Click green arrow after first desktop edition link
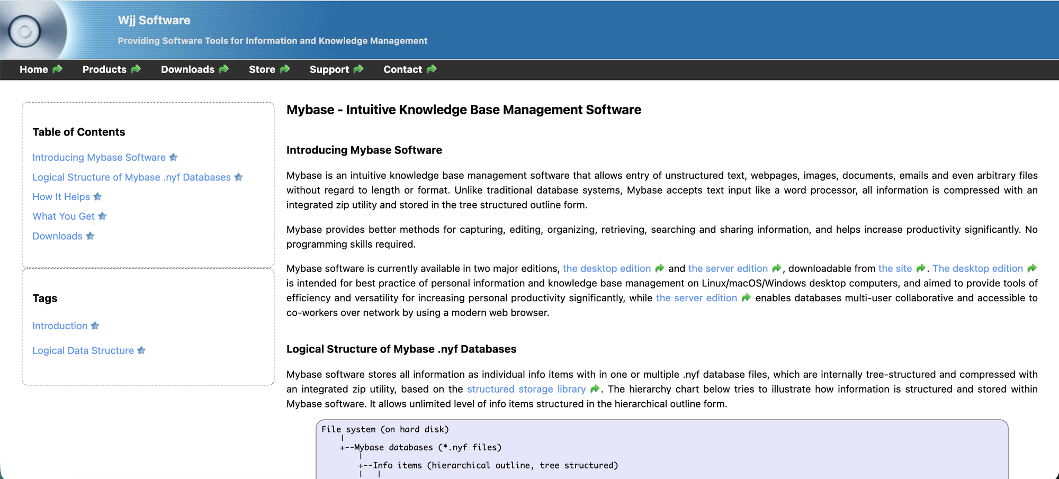The width and height of the screenshot is (1059, 479). (660, 268)
